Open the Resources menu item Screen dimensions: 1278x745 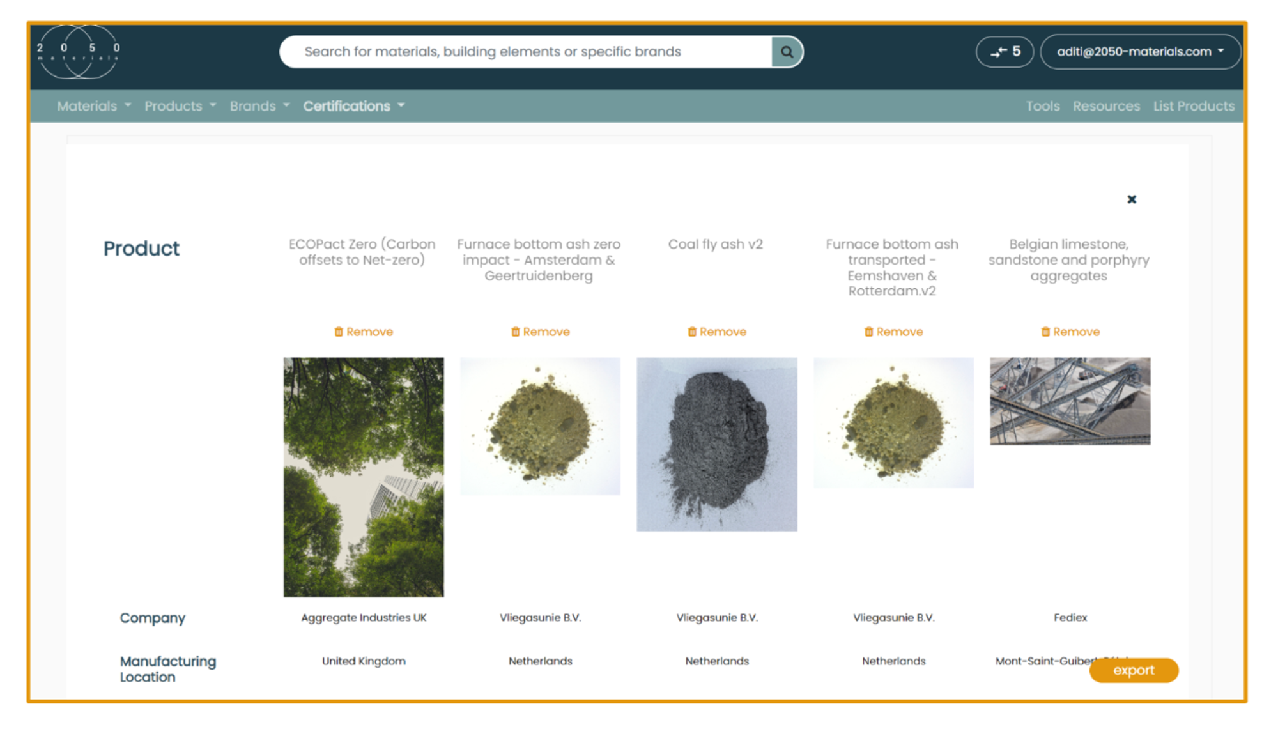(1106, 106)
